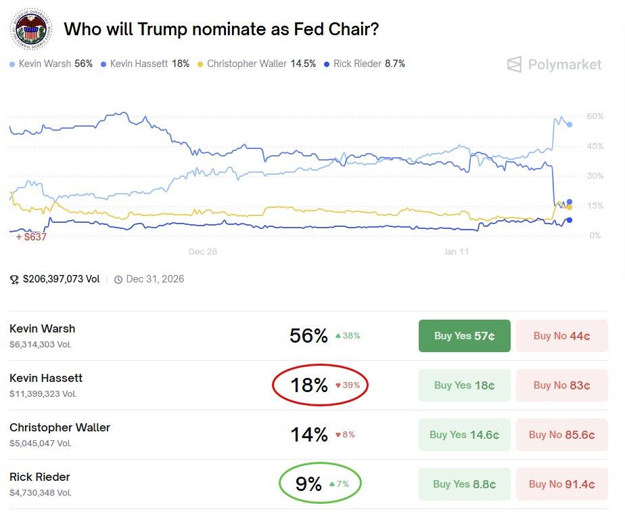Click the Dec 28 chart date label
Viewport: 625px width, 514px height.
(x=203, y=252)
